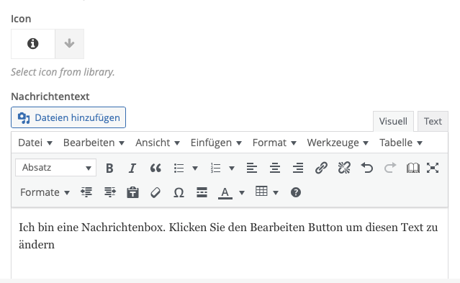Click the paste as text icon
Viewport: 460px width, 283px height.
[132, 192]
